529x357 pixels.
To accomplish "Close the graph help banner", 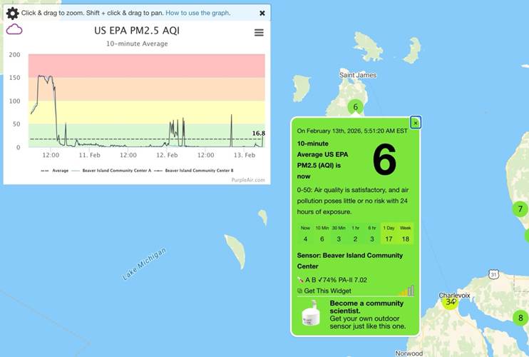I will tap(262, 13).
